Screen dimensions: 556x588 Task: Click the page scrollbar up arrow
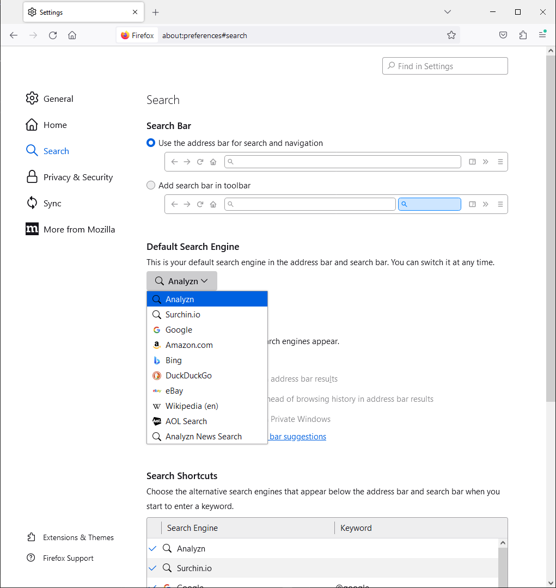(551, 51)
